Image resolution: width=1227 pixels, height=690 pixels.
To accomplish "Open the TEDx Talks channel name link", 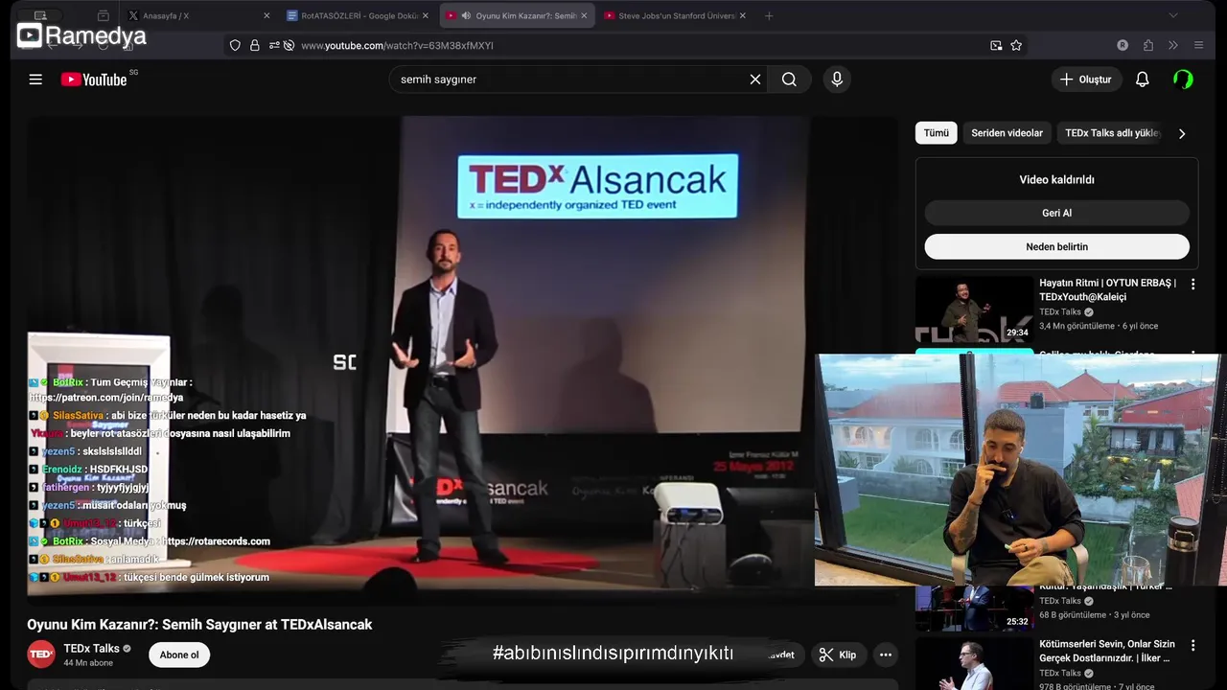I will click(x=91, y=649).
